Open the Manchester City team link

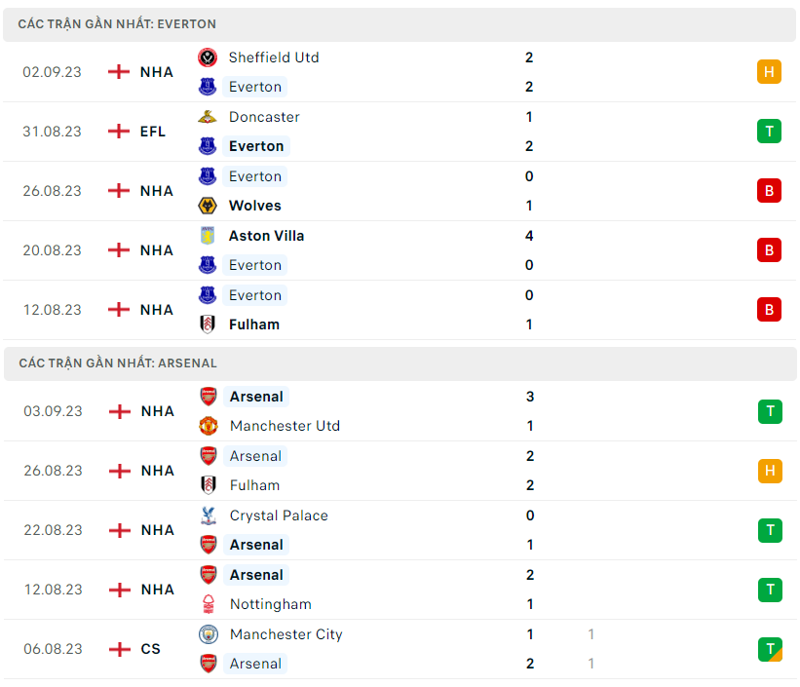click(x=286, y=634)
